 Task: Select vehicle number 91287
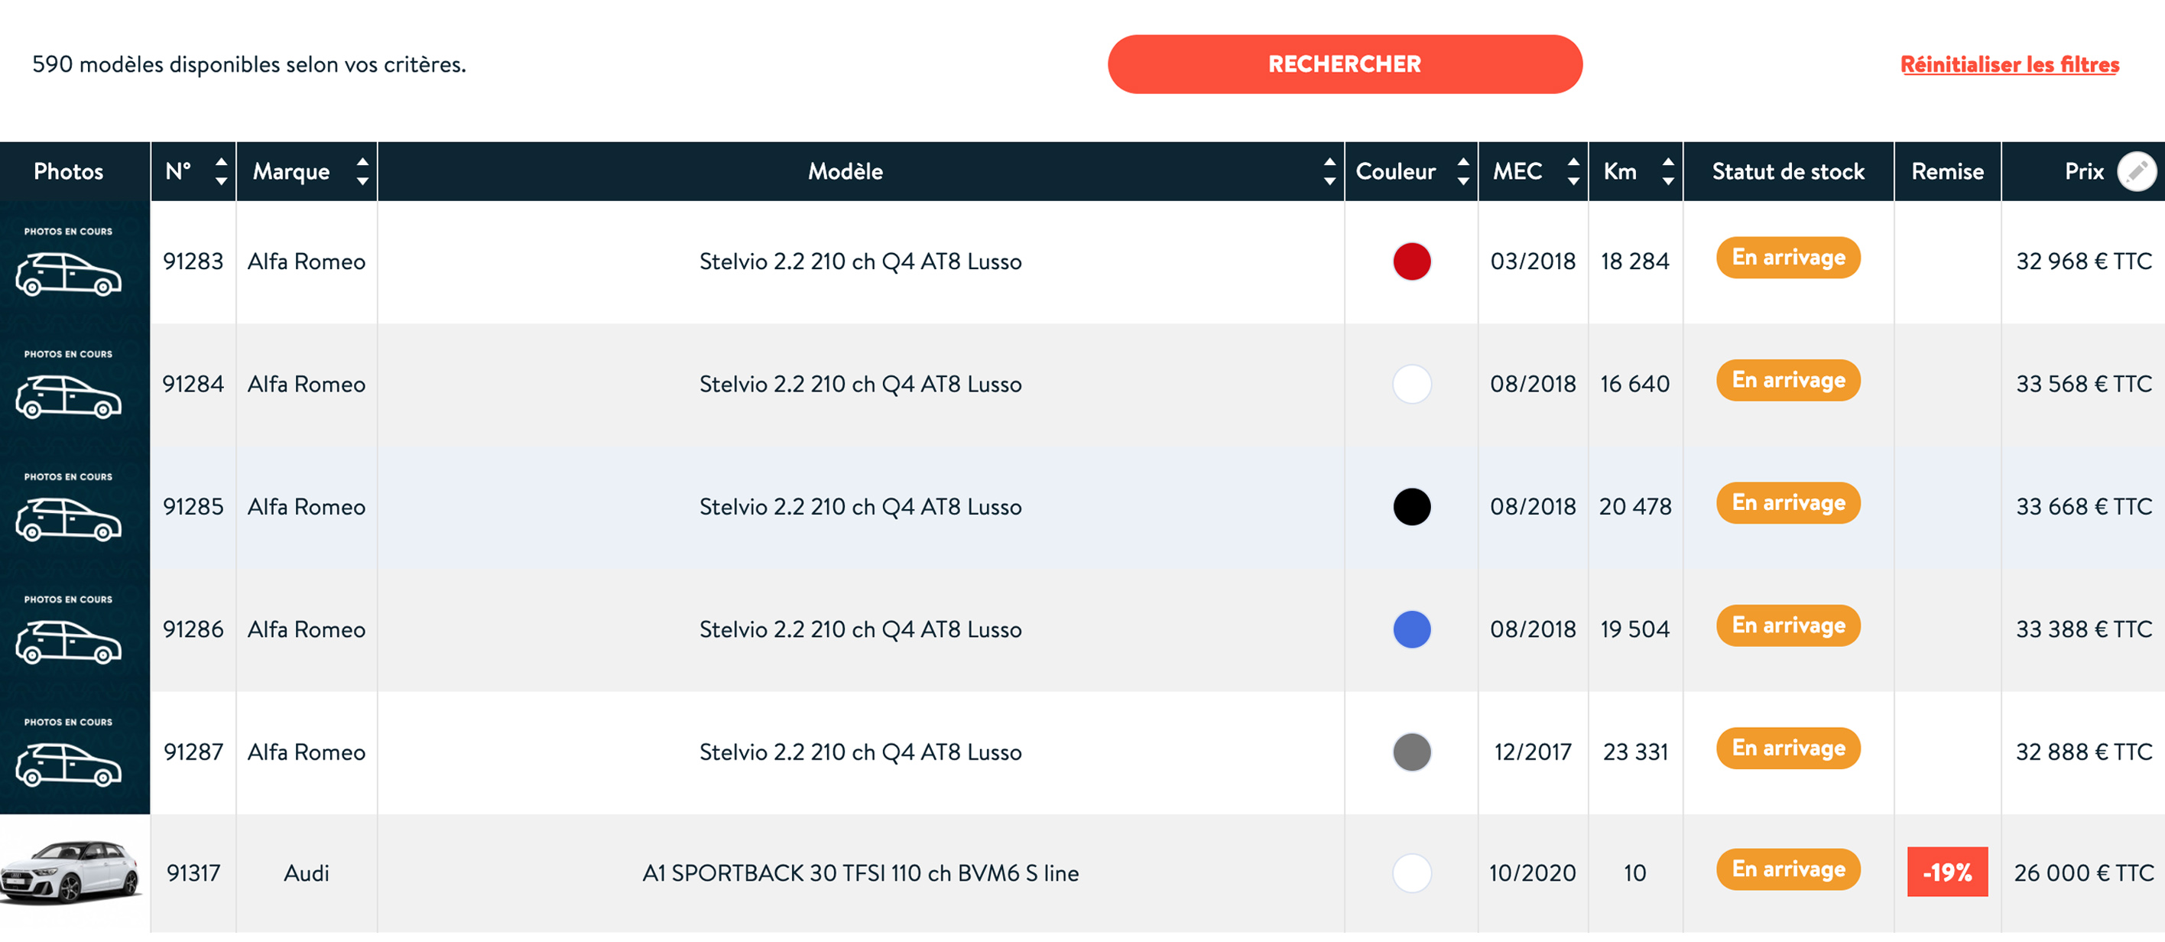pos(193,752)
